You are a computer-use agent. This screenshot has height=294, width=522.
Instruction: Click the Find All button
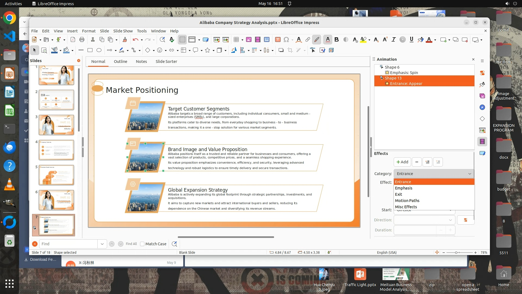click(131, 244)
